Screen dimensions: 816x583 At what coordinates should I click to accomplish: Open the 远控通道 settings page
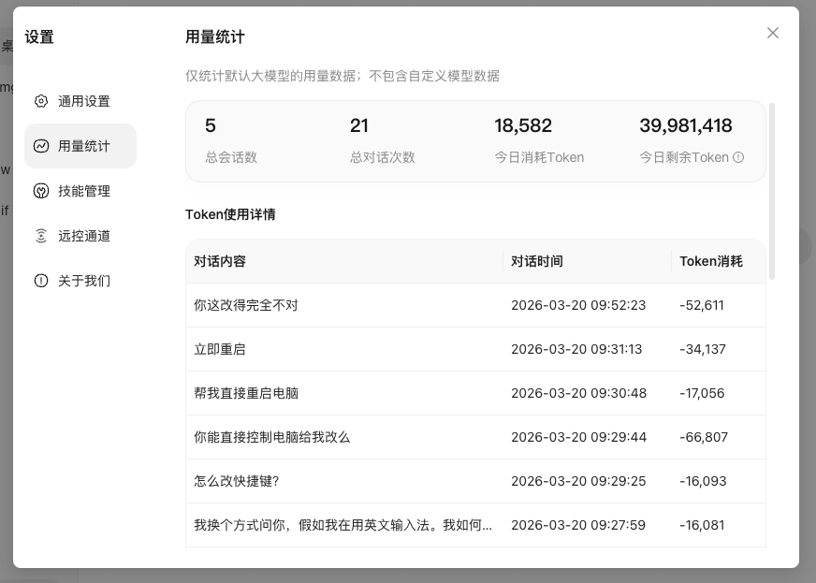point(83,236)
